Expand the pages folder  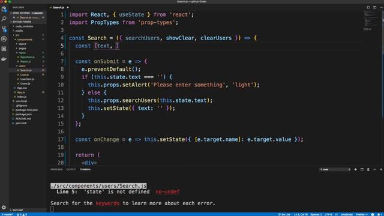(x=22, y=48)
